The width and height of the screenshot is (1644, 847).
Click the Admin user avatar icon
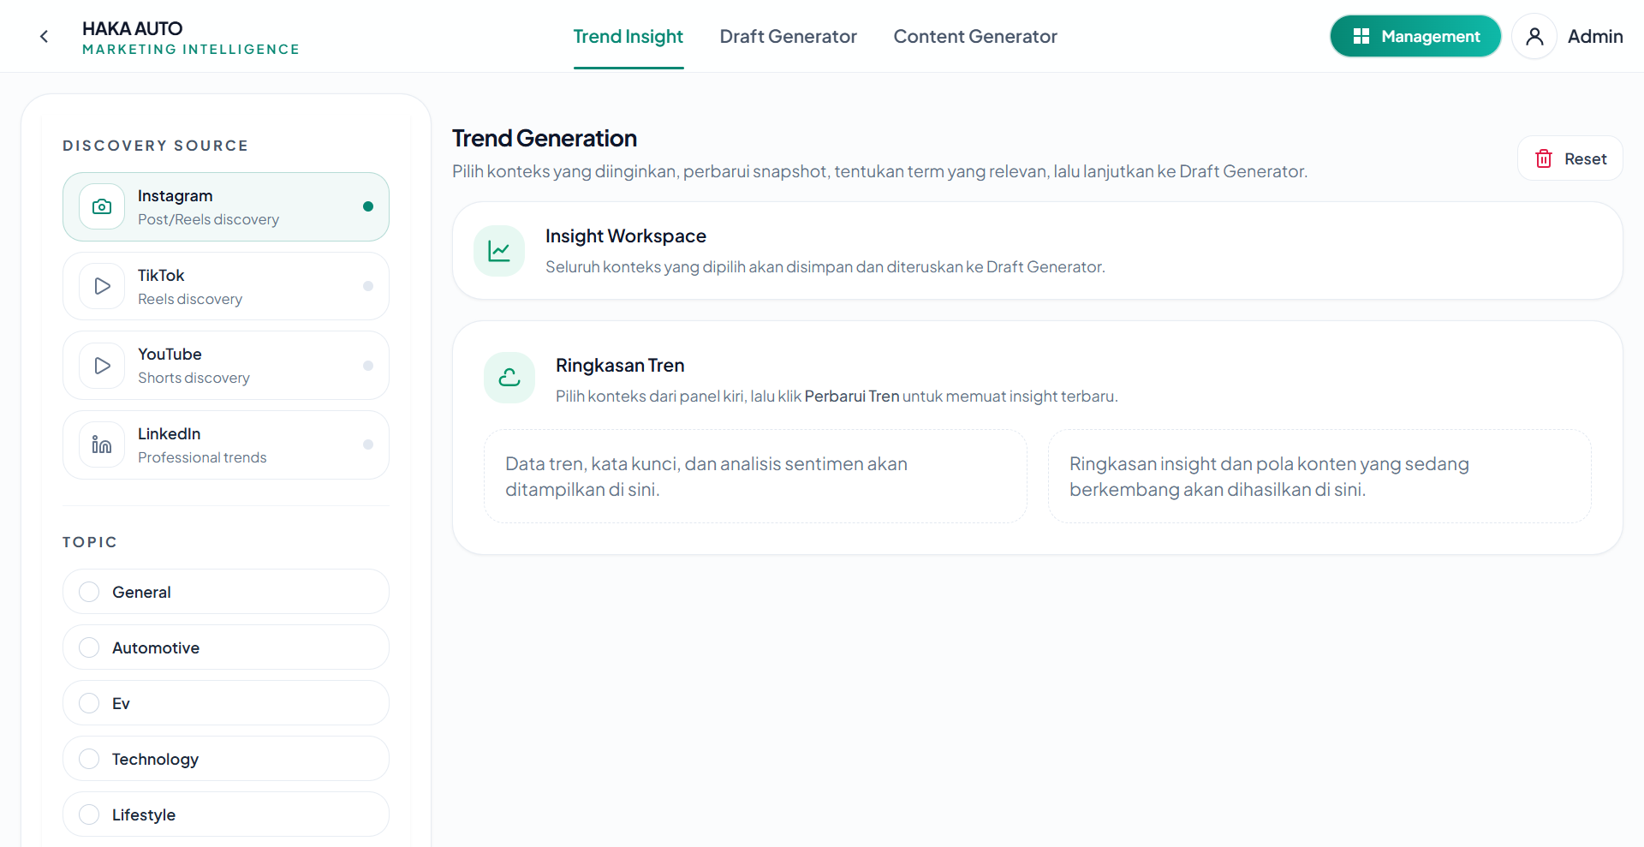1534,36
